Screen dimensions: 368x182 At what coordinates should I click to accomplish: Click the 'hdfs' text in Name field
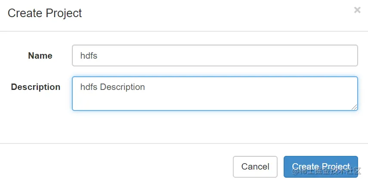pos(89,56)
